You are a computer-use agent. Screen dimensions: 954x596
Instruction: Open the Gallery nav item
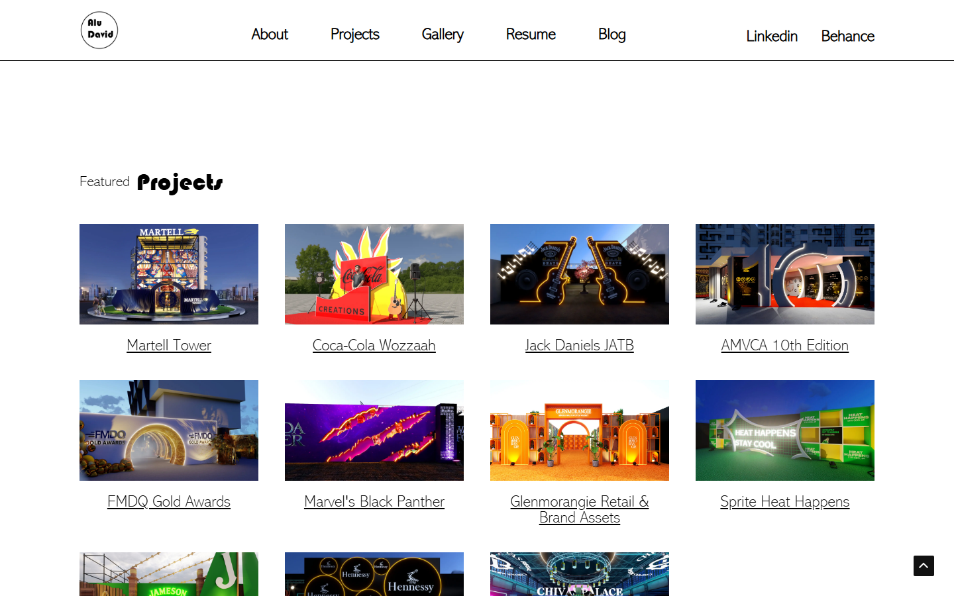point(443,34)
